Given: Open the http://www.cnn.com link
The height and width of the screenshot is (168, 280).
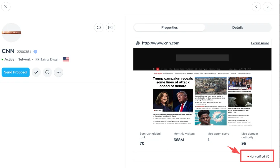Looking at the screenshot, I should (160, 43).
